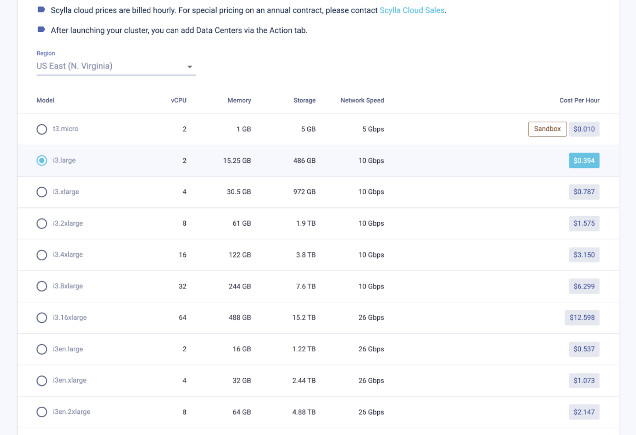This screenshot has height=435, width=636.
Task: Pick the i3.8xlarge radio button
Action: [42, 286]
